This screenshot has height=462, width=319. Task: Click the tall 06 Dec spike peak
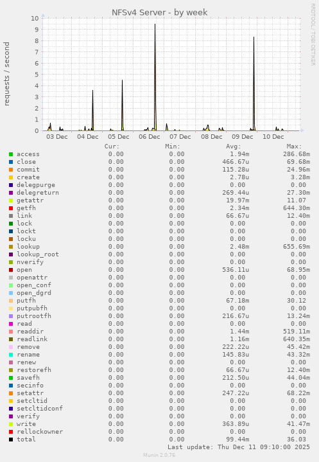(155, 24)
